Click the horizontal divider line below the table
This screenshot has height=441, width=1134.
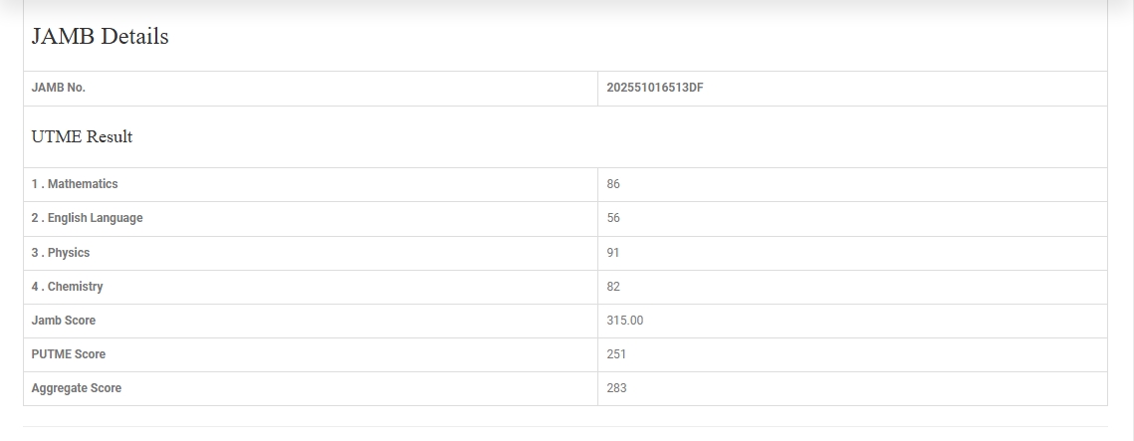pyautogui.click(x=566, y=426)
